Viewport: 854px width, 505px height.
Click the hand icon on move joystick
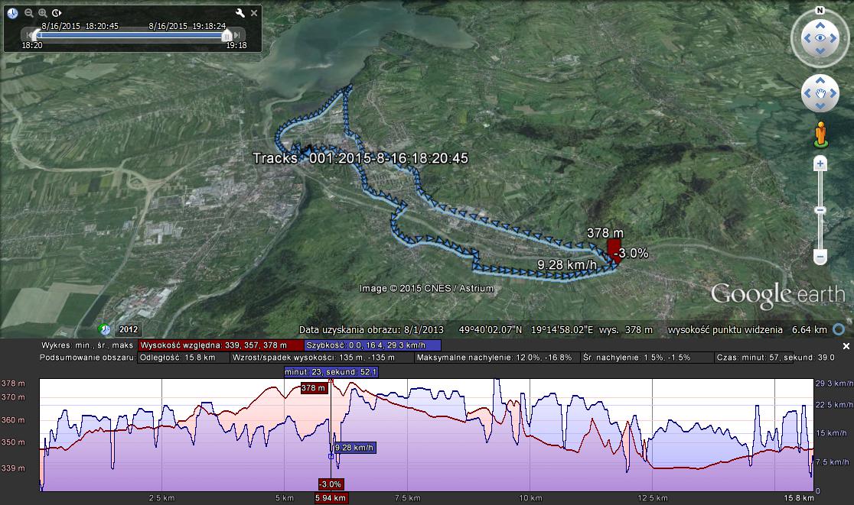tap(820, 93)
